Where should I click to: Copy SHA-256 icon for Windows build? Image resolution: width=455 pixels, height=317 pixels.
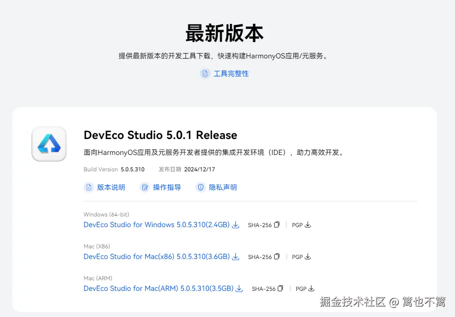tap(277, 224)
